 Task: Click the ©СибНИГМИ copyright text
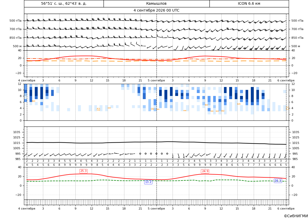click(x=296, y=216)
